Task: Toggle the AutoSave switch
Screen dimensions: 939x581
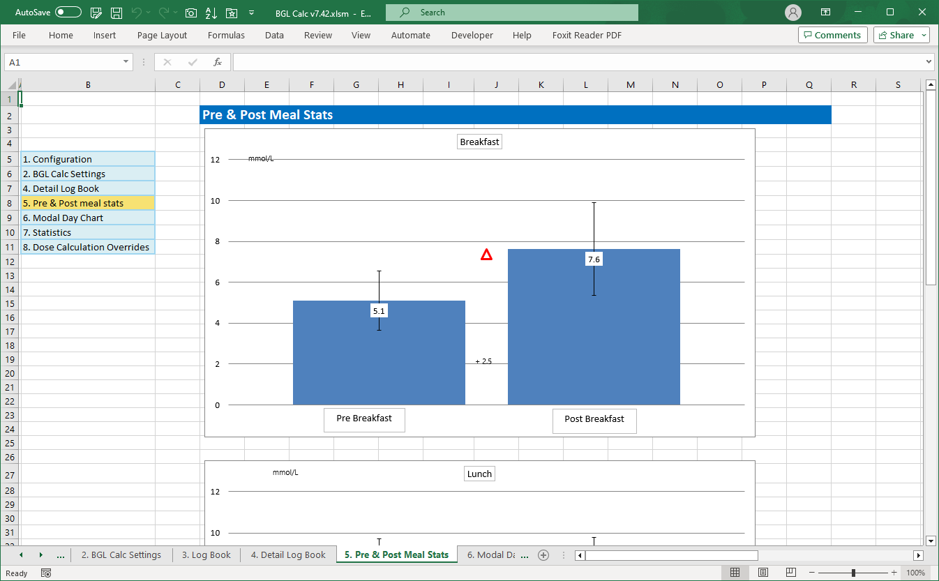Action: click(68, 13)
